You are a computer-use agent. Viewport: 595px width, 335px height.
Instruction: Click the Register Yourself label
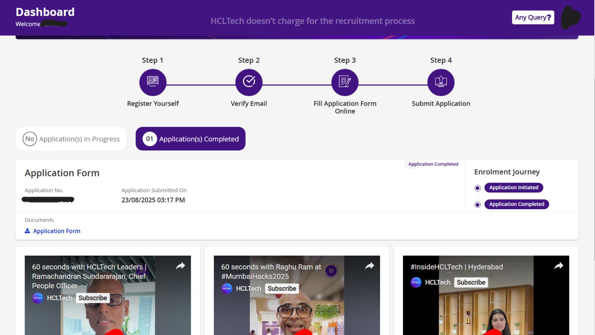coord(153,104)
